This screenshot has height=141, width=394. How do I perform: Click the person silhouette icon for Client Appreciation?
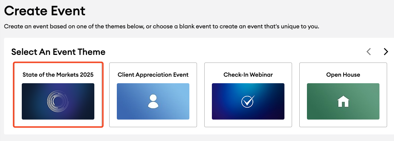click(x=153, y=101)
